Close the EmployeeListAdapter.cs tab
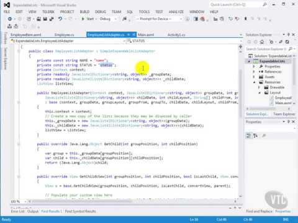The height and width of the screenshot is (223, 298). pyautogui.click(x=133, y=35)
